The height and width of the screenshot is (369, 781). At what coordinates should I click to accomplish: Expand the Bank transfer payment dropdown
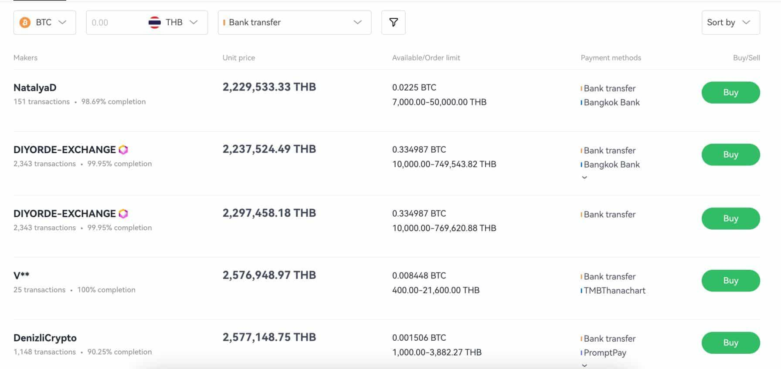294,22
